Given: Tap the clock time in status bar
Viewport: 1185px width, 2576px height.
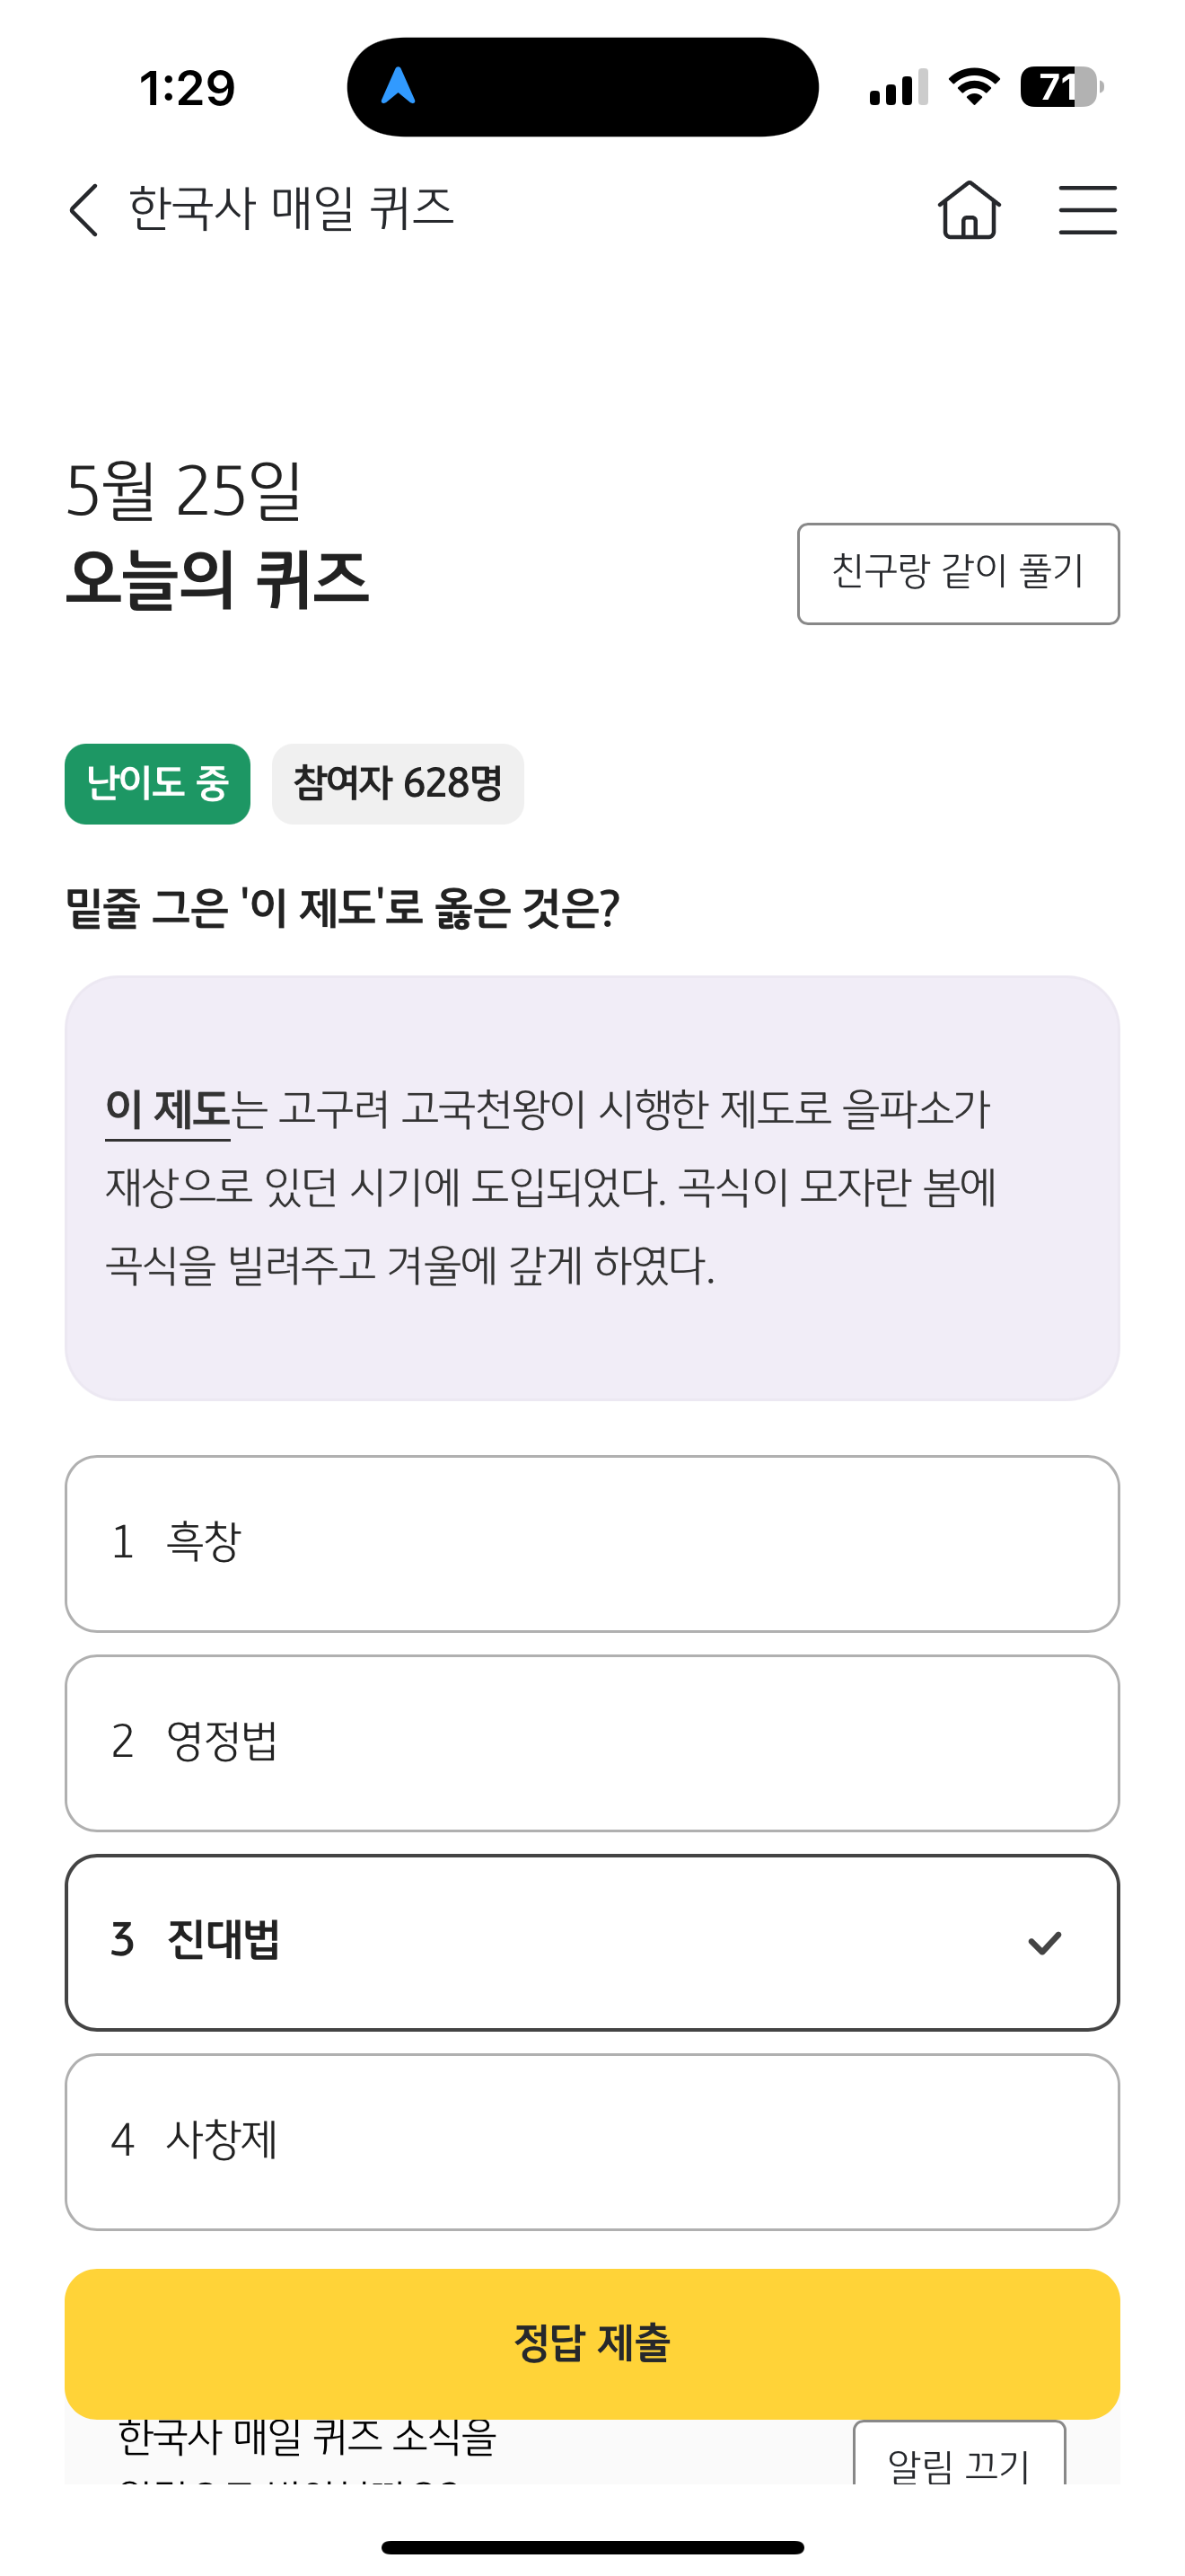Looking at the screenshot, I should tap(187, 88).
